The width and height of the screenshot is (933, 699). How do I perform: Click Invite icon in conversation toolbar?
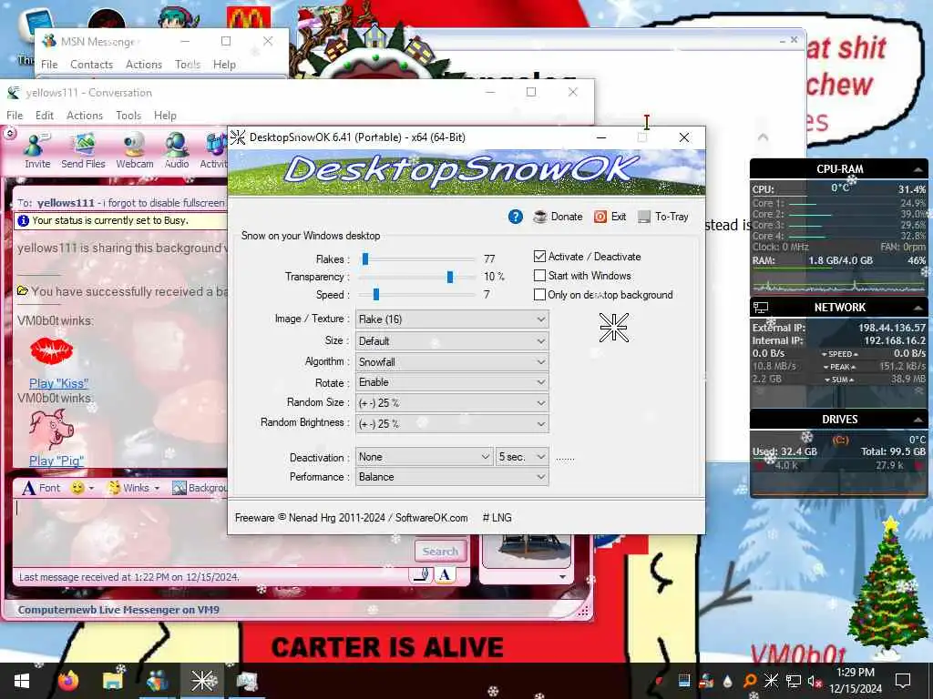point(36,151)
